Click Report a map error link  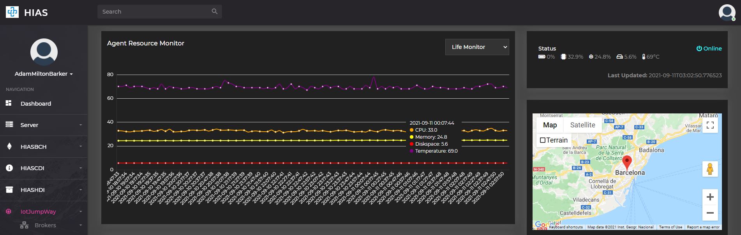click(703, 227)
